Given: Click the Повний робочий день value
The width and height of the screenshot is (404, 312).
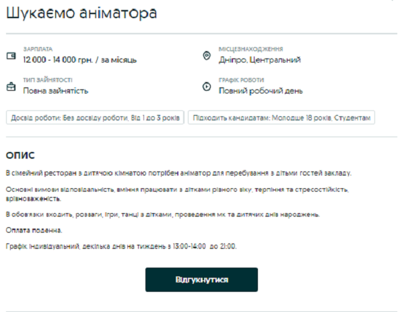Looking at the screenshot, I should pyautogui.click(x=261, y=91).
